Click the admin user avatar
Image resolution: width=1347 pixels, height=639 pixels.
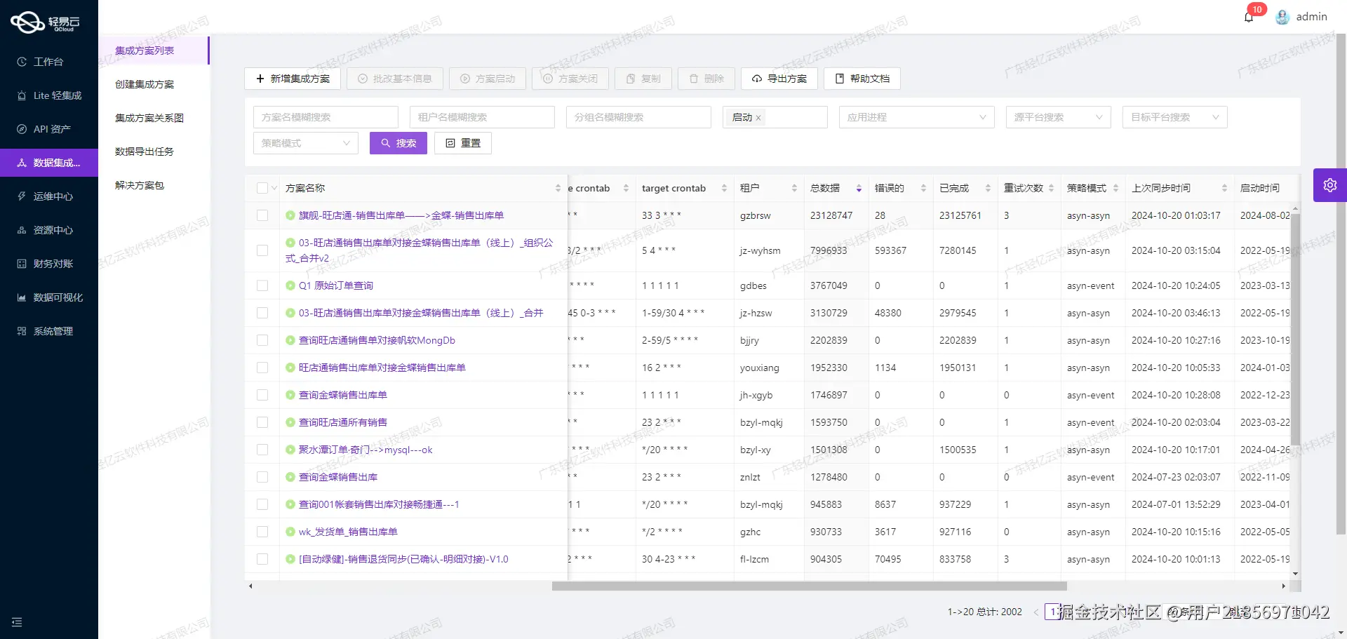1282,17
